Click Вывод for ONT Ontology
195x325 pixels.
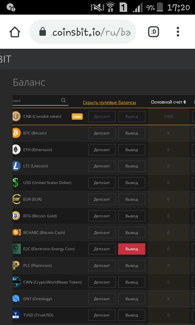(x=132, y=299)
